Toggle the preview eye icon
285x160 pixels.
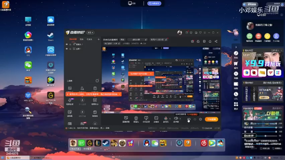[195, 119]
